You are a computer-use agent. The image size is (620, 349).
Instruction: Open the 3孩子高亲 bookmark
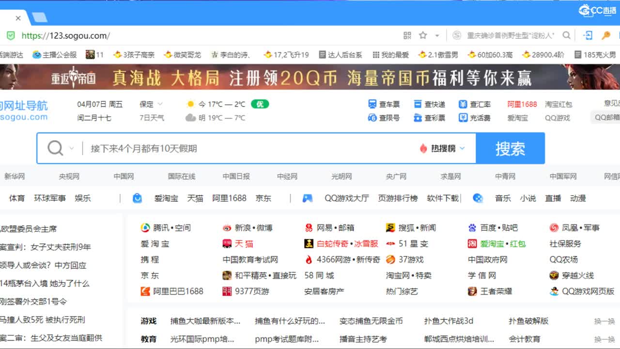[x=134, y=55]
